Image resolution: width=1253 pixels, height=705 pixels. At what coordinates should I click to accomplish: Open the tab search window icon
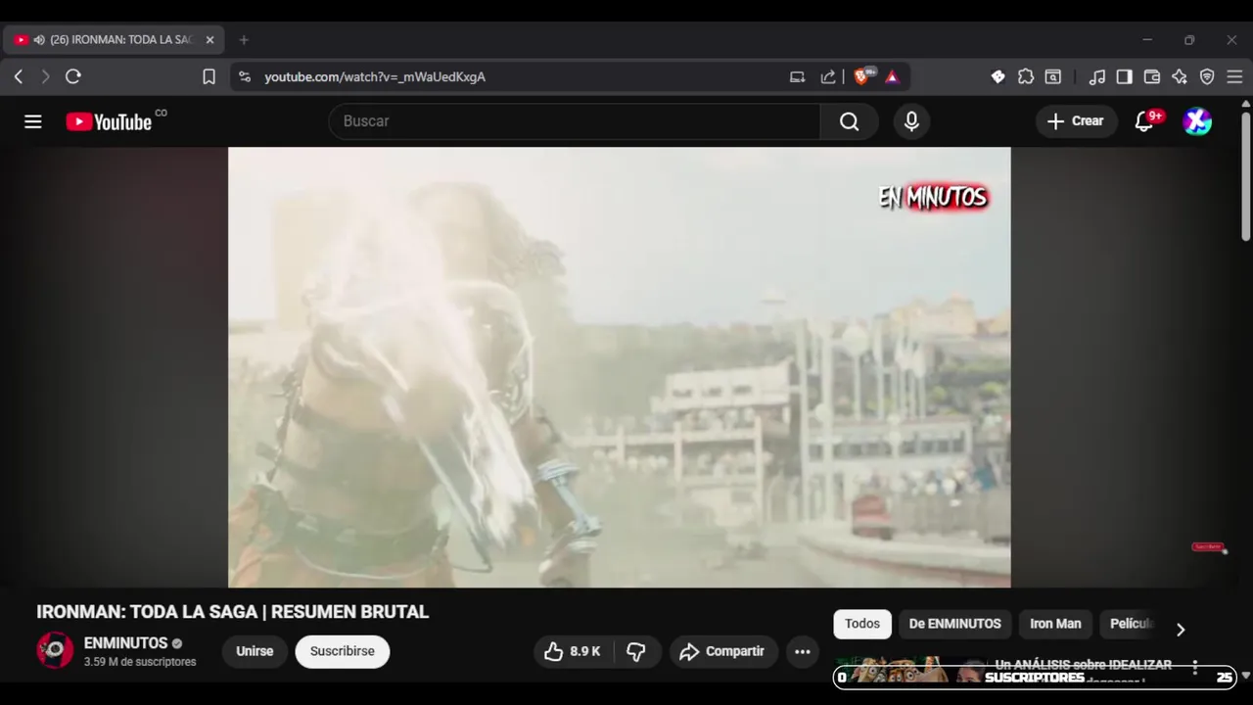click(x=1053, y=76)
